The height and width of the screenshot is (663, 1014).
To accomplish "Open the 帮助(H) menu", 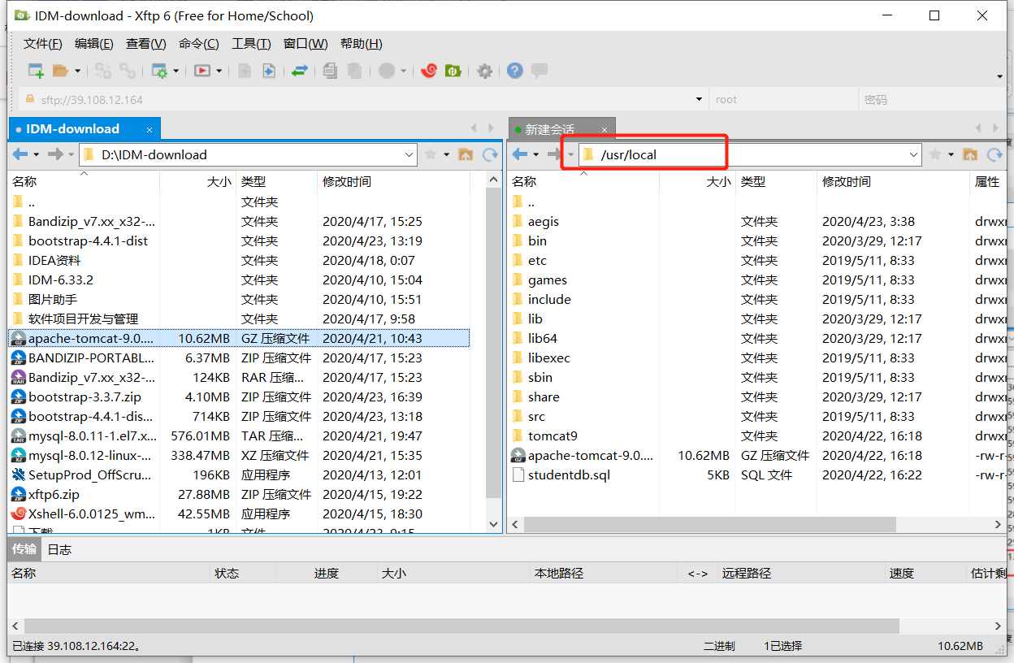I will click(362, 44).
